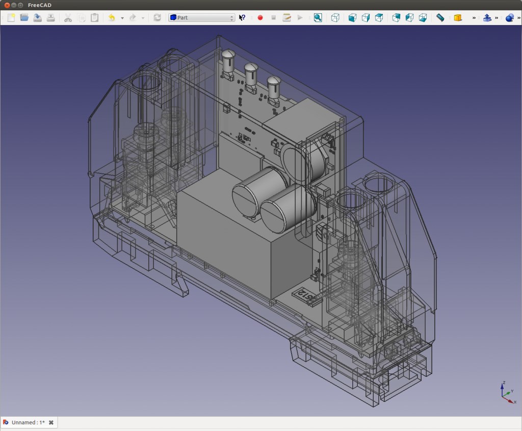Create a new document with the New icon

click(x=11, y=18)
